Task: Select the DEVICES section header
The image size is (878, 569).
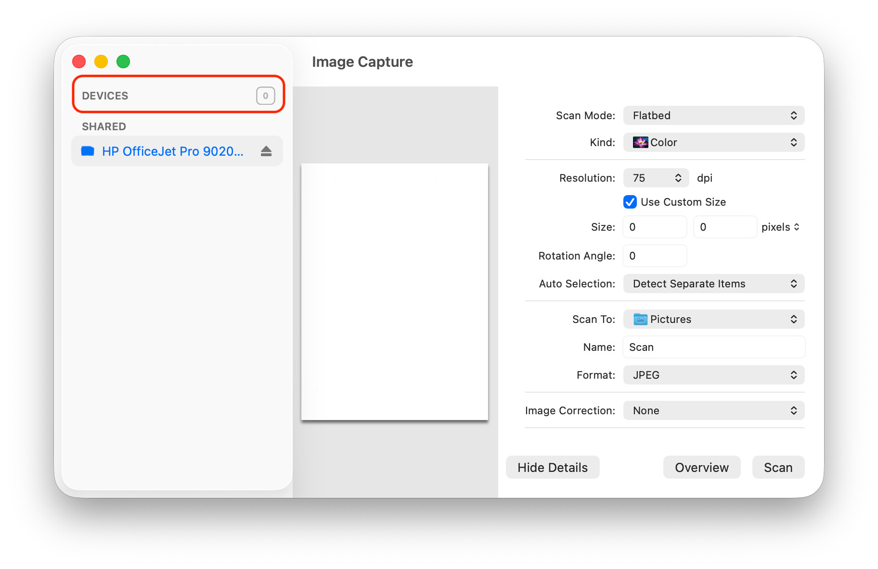Action: [105, 96]
